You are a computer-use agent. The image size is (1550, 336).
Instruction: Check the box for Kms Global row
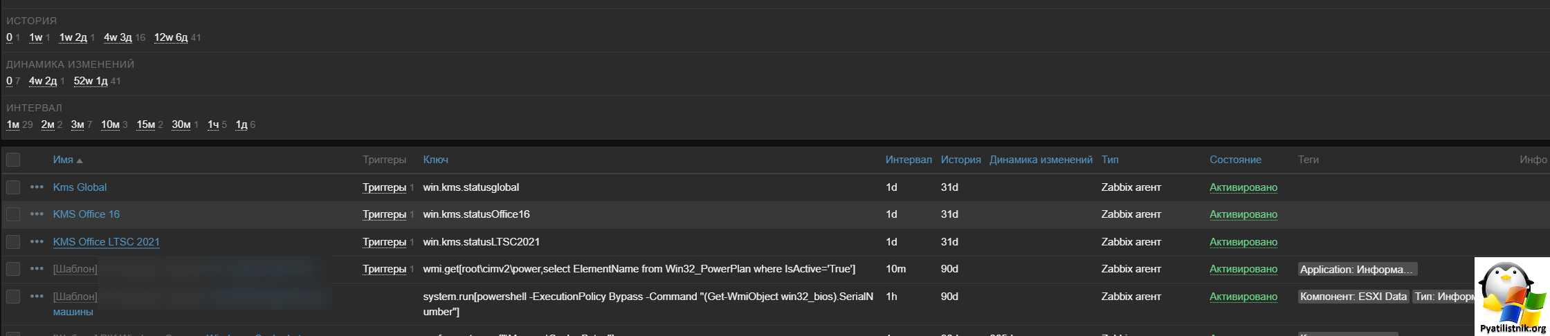13,187
